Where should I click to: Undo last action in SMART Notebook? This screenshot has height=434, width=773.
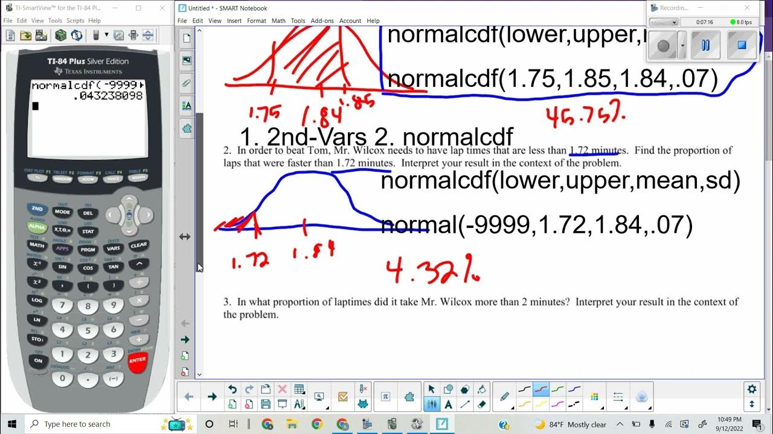(x=232, y=389)
